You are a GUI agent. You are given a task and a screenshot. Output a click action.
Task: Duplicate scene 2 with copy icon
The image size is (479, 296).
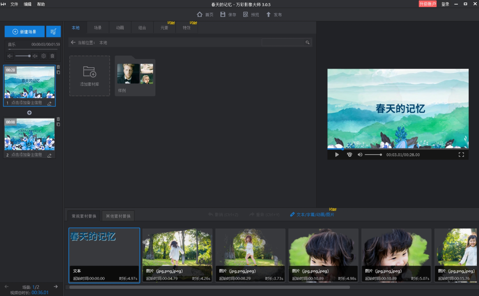[x=58, y=124]
